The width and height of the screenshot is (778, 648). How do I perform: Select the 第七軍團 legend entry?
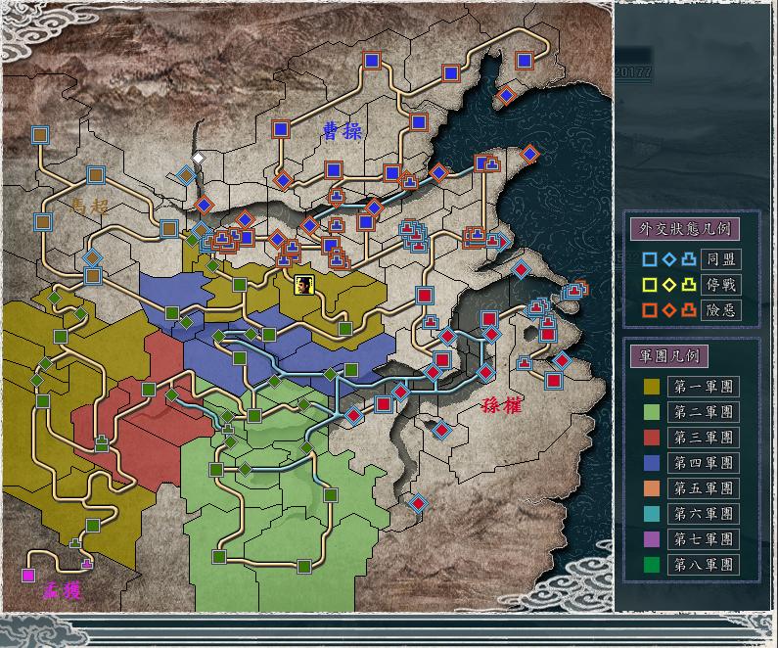point(704,539)
